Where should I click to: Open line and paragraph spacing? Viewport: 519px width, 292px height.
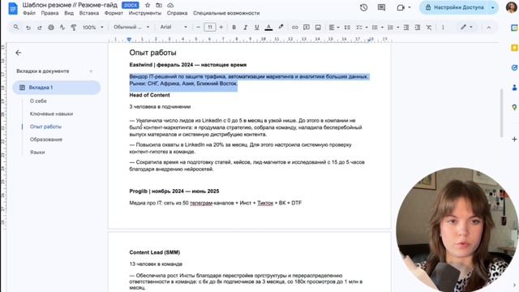(347, 27)
